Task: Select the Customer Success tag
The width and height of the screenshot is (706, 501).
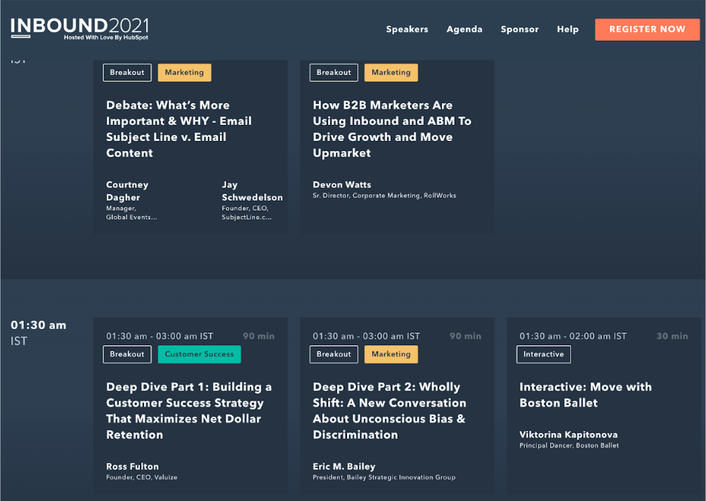Action: pos(199,354)
